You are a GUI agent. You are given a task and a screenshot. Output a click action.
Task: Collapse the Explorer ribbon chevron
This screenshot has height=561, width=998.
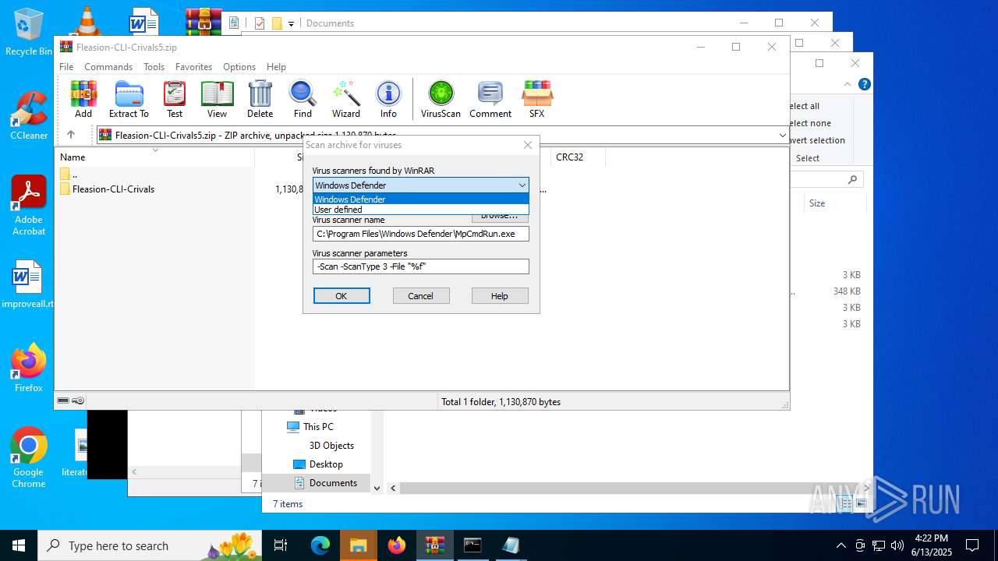848,84
